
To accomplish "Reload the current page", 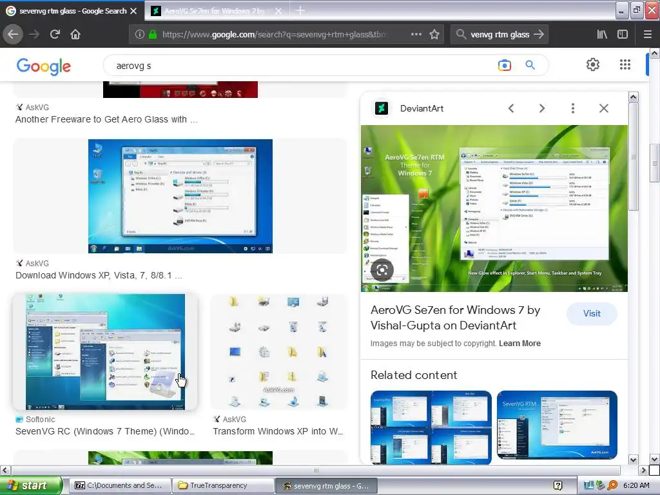I will coord(55,35).
